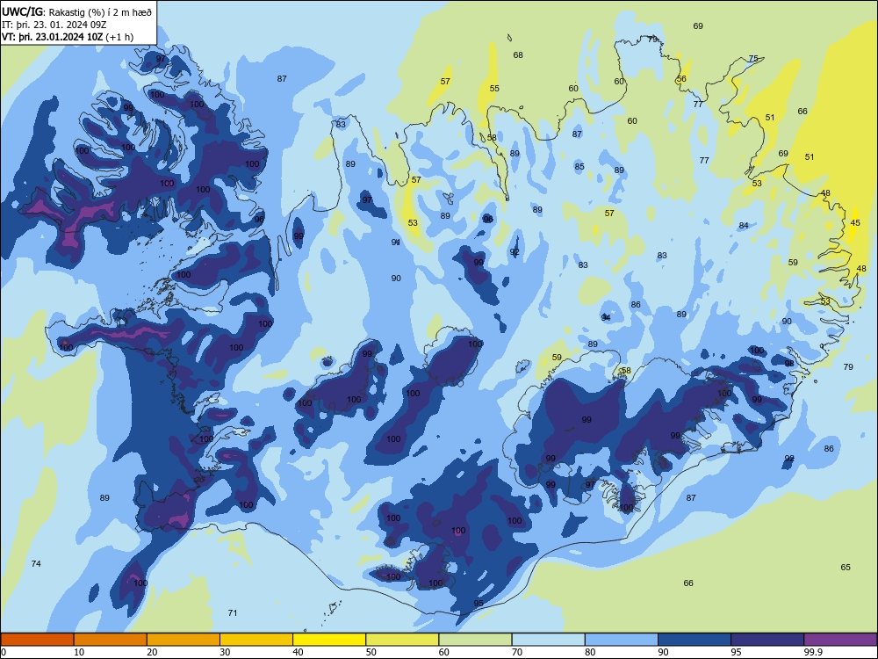Image resolution: width=878 pixels, height=659 pixels.
Task: Click the navy 95–99.9 legend swatch
Action: 767,640
